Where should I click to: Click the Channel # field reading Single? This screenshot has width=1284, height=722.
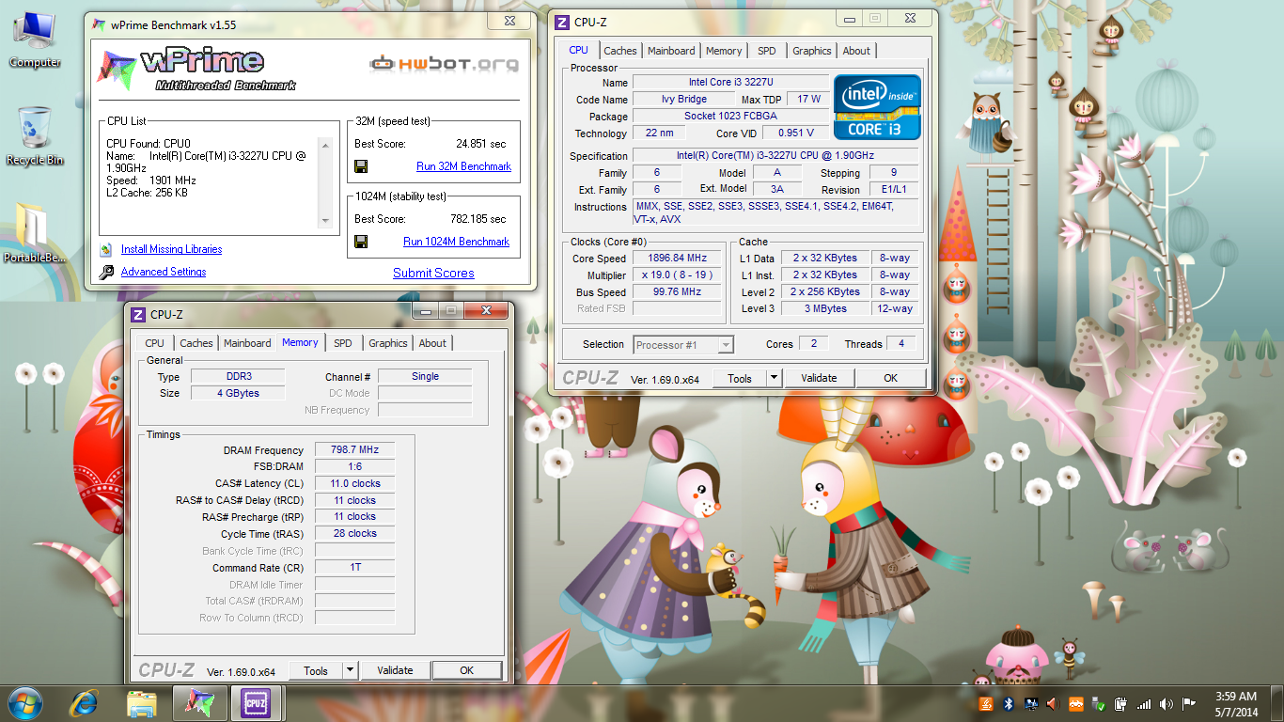[x=425, y=376]
